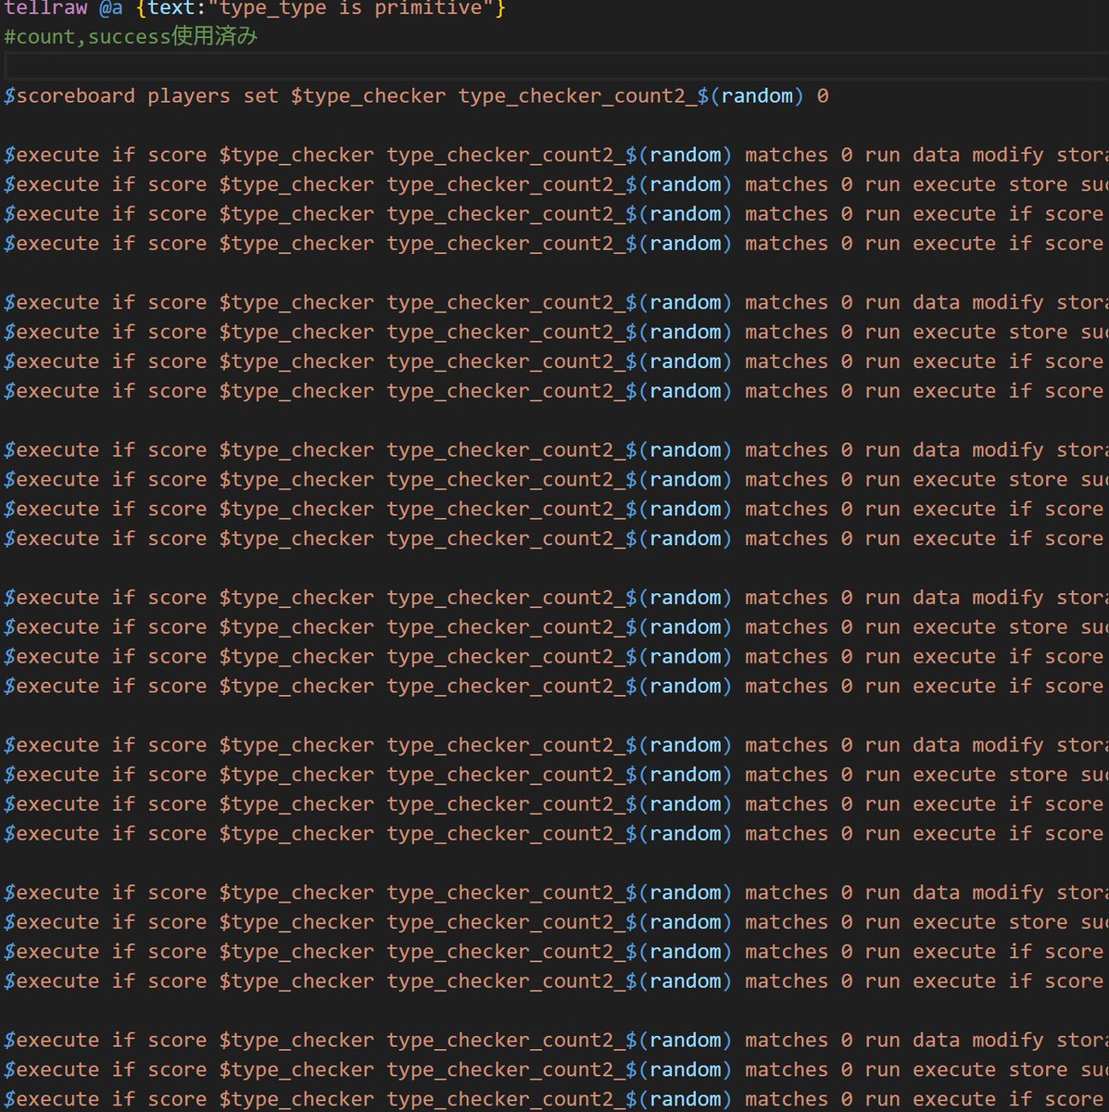Viewport: 1109px width, 1112px height.
Task: Click the word "set" in the scoreboard command
Action: 261,95
